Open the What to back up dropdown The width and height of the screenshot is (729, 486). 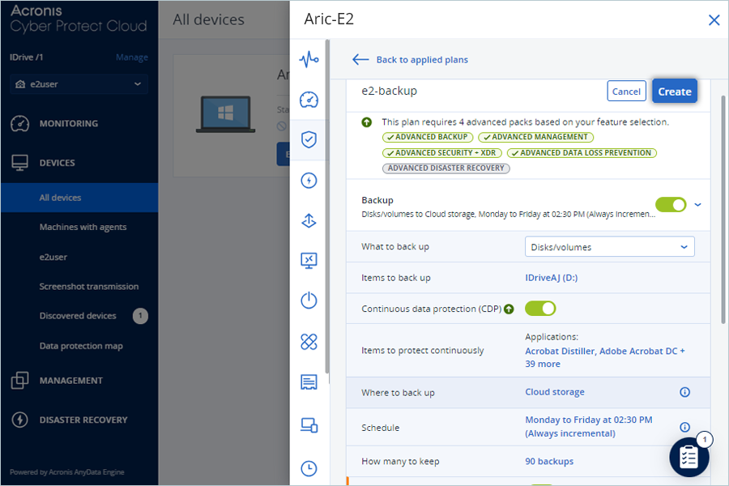(x=609, y=246)
